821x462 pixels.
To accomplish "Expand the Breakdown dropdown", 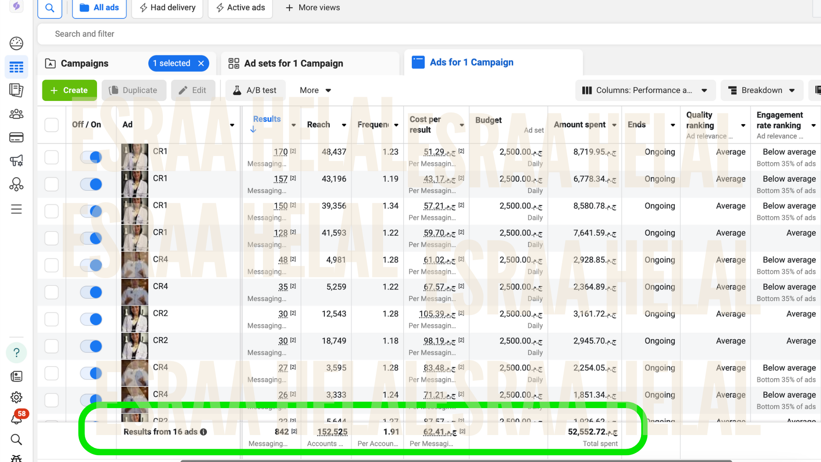I will tap(762, 90).
